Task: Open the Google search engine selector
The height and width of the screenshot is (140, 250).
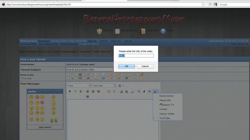Action: click(216, 4)
